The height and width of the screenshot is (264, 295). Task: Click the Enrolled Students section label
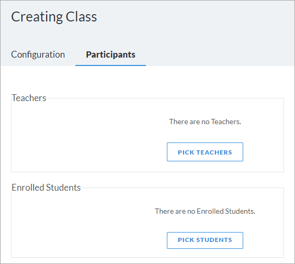46,188
